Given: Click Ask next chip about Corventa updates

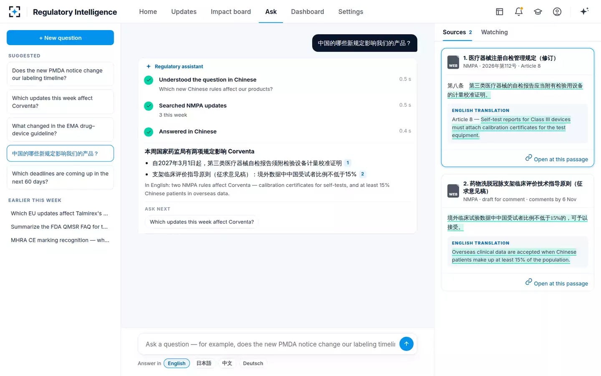Looking at the screenshot, I should tap(202, 222).
